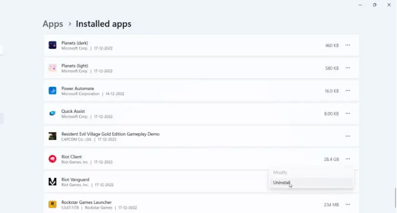This screenshot has height=213, width=397.
Task: Open more options for Planets (dark)
Action: click(347, 45)
